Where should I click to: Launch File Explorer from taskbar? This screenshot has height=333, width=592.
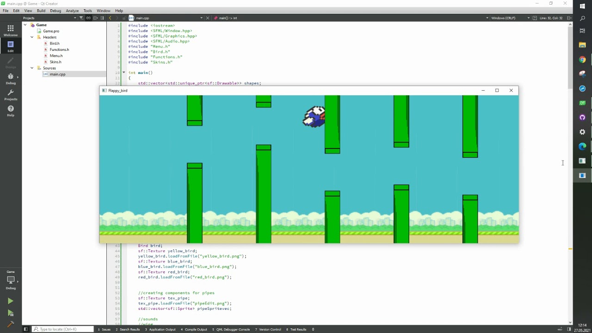582,45
